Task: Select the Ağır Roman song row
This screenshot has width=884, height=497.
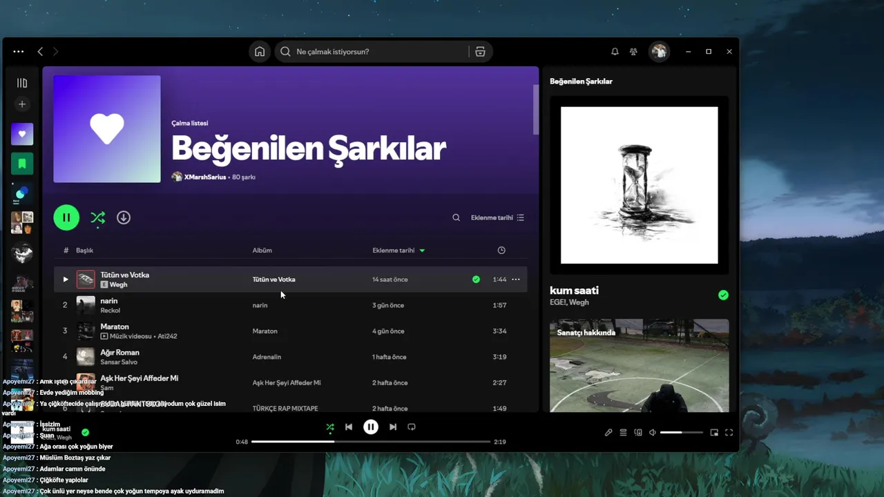Action: [x=290, y=357]
